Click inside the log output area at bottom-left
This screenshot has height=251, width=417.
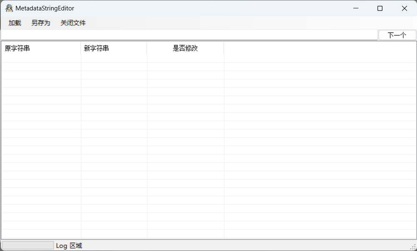27,246
